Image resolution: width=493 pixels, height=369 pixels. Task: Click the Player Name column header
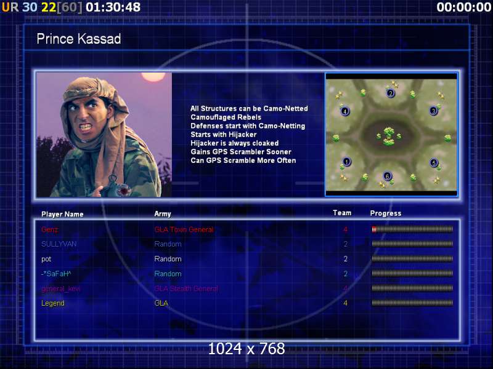point(62,214)
